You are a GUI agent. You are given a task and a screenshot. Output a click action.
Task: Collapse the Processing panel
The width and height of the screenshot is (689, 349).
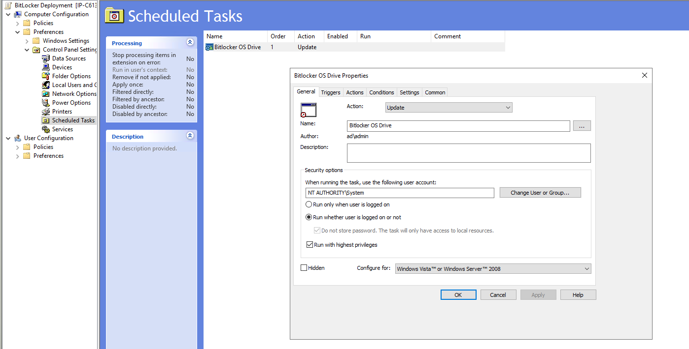190,43
